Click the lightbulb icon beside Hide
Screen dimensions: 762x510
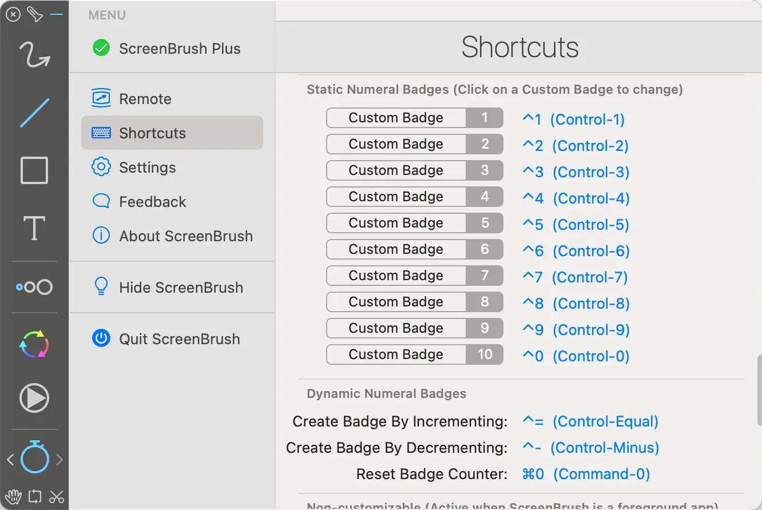coord(101,286)
